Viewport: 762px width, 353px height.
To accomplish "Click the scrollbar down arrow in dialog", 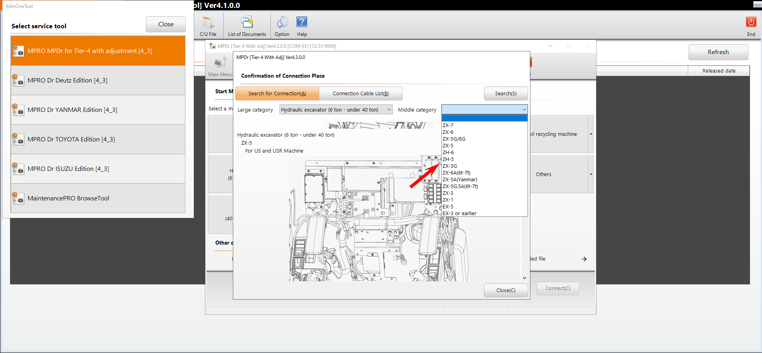I will (x=524, y=278).
